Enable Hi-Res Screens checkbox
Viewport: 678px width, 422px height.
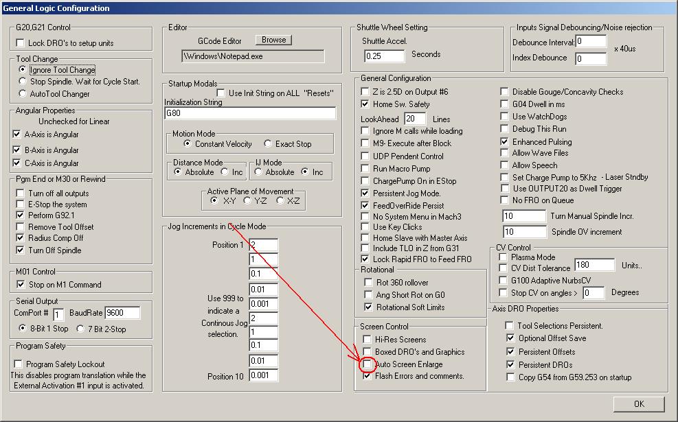point(367,339)
